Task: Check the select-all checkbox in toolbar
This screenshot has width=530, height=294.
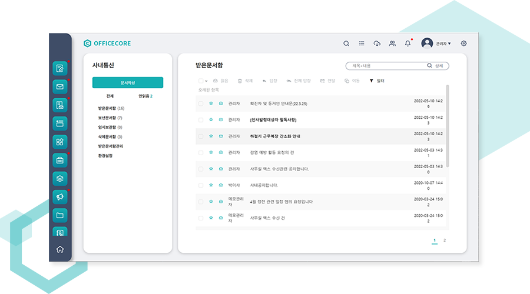Action: coord(201,81)
